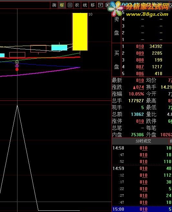The height and width of the screenshot is (212, 172).
Task: Select the 14:59 trade row
Action: point(142,168)
